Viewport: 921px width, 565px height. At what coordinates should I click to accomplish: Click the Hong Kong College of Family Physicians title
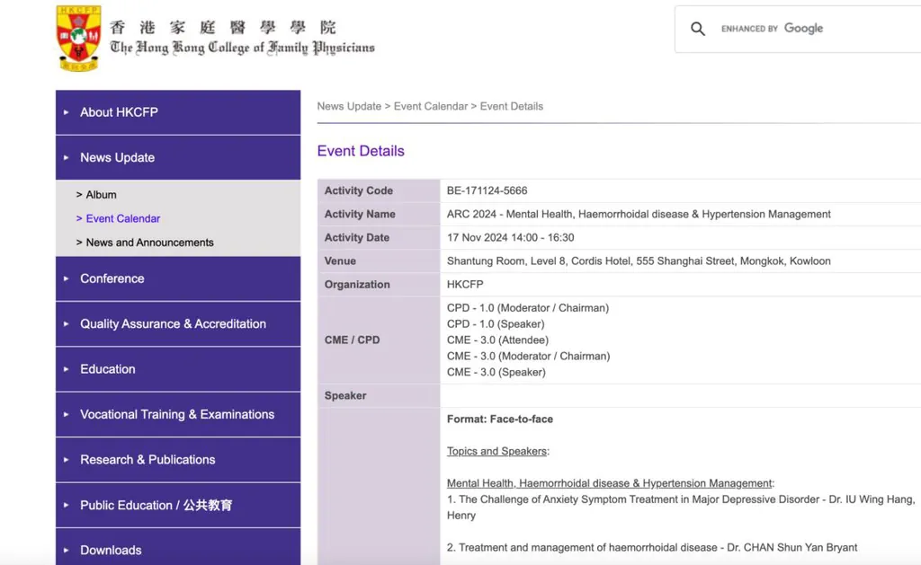tap(242, 38)
